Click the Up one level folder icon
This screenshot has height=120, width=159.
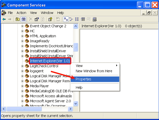click(x=17, y=19)
